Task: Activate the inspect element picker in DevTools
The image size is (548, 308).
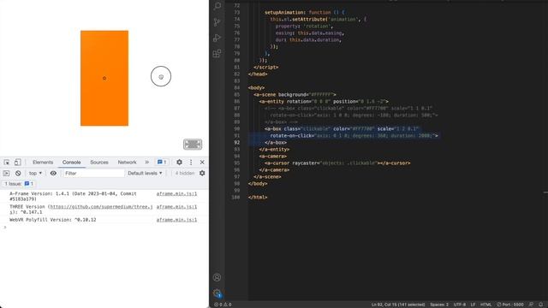Action: click(7, 162)
